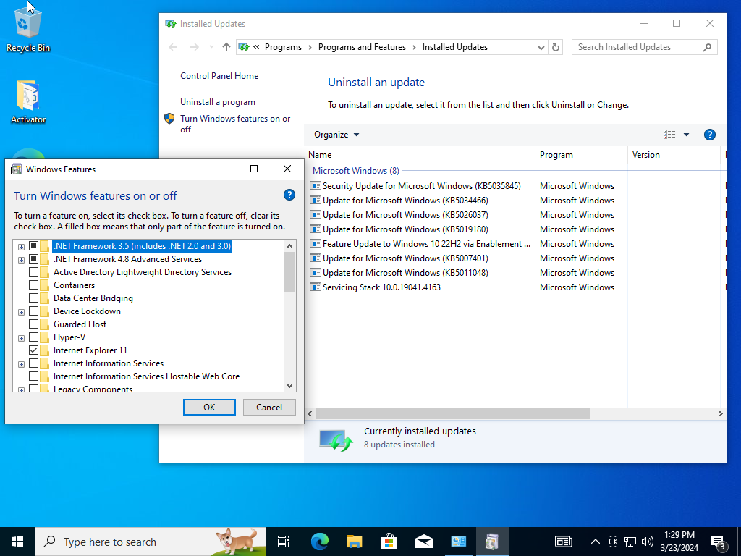Toggle .NET Framework 3.5 checkbox
The height and width of the screenshot is (556, 741).
[33, 246]
